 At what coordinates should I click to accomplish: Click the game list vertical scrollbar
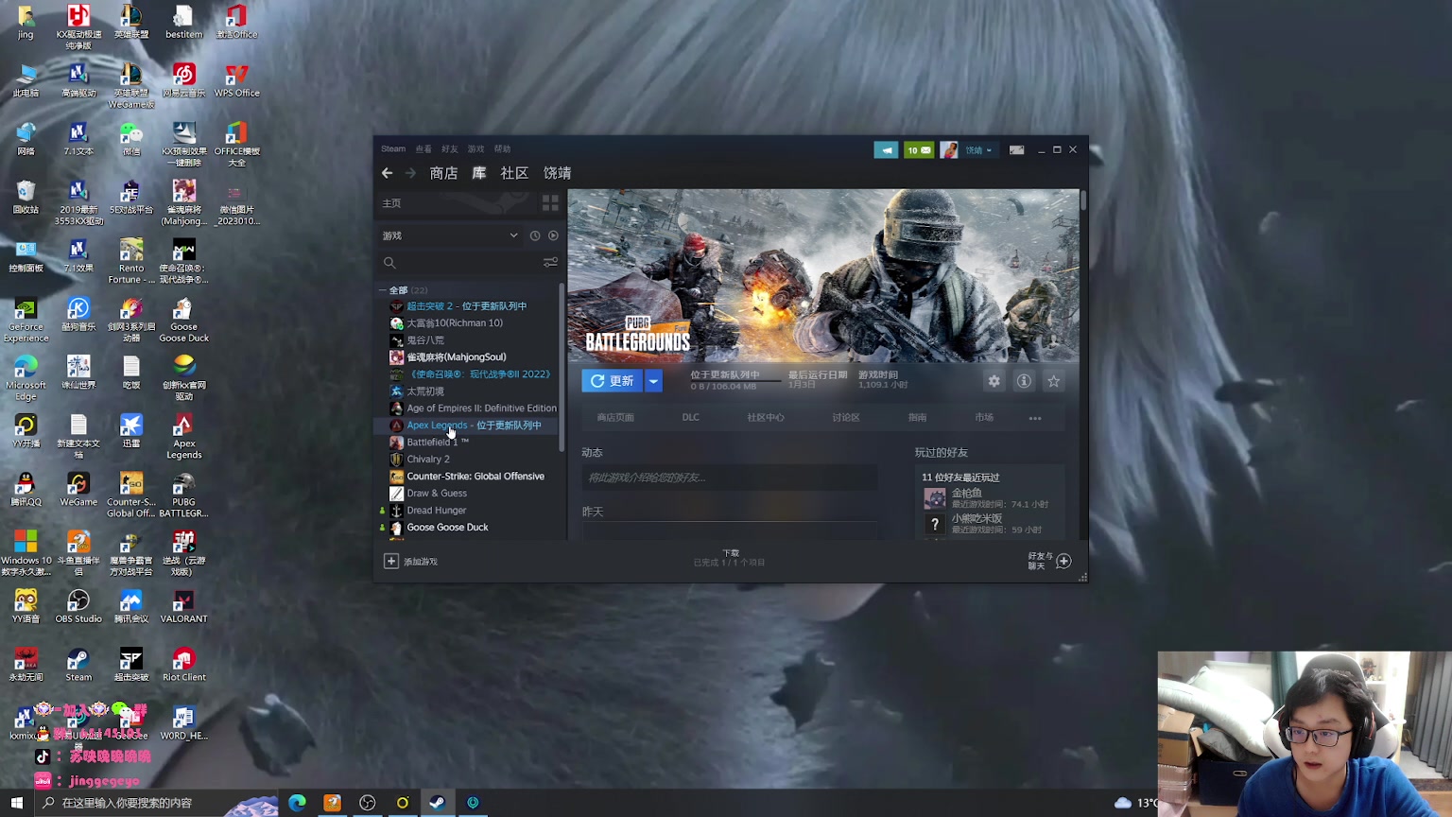[562, 368]
